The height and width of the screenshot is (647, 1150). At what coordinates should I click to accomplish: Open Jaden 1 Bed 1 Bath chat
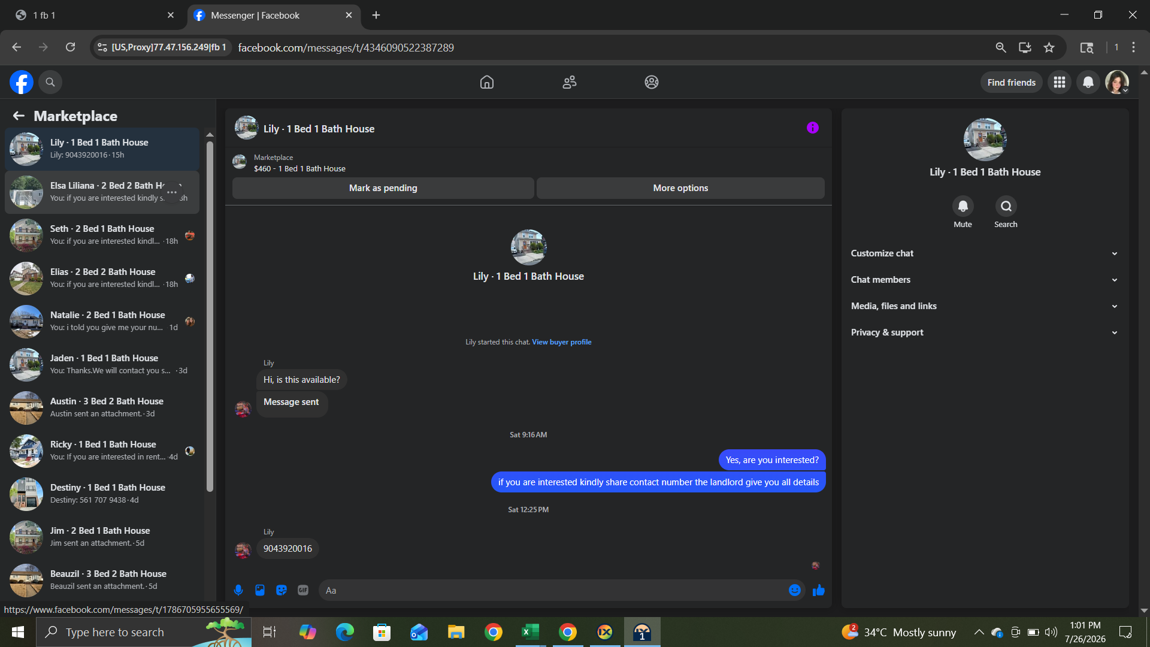click(102, 364)
